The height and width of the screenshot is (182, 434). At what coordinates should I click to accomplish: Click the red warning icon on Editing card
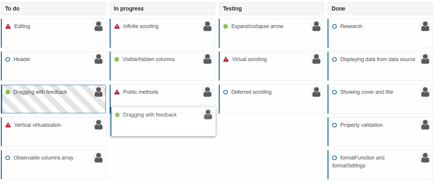tap(8, 26)
